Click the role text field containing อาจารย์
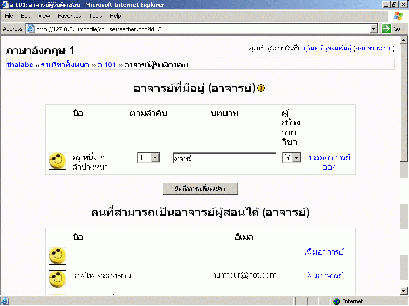Viewport: 409px width, 306px height. [224, 158]
